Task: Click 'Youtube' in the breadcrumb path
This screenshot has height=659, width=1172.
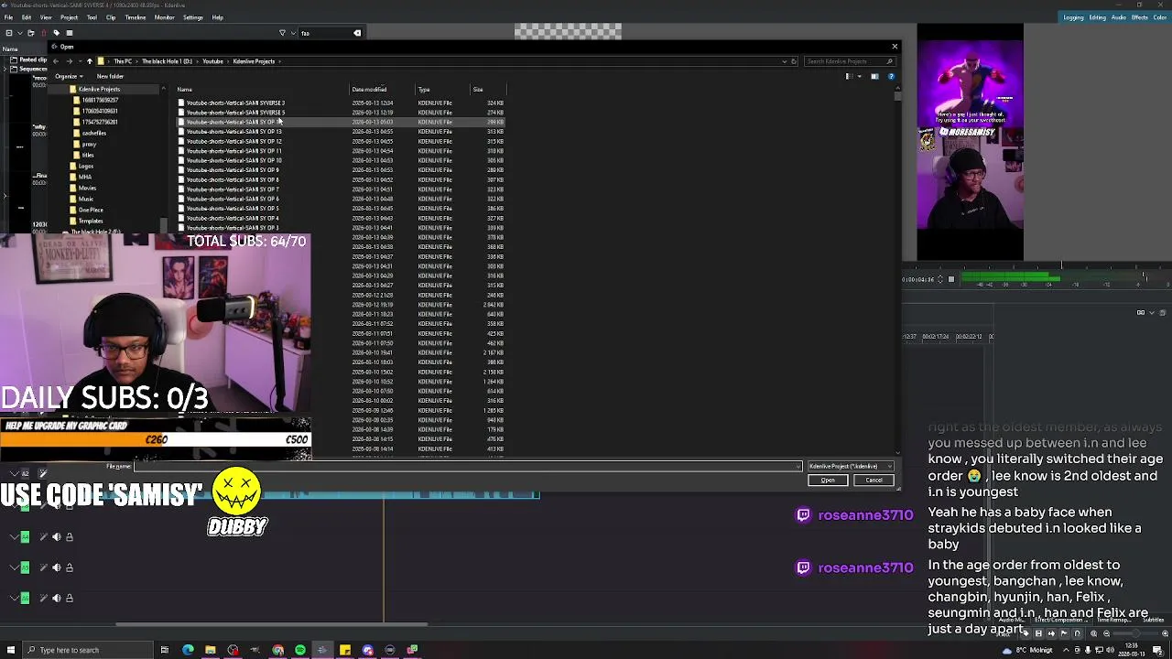Action: coord(212,61)
